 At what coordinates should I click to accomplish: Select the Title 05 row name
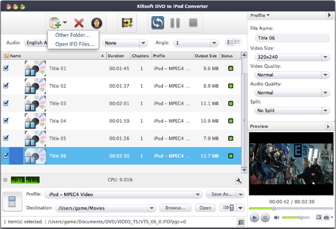pyautogui.click(x=58, y=139)
